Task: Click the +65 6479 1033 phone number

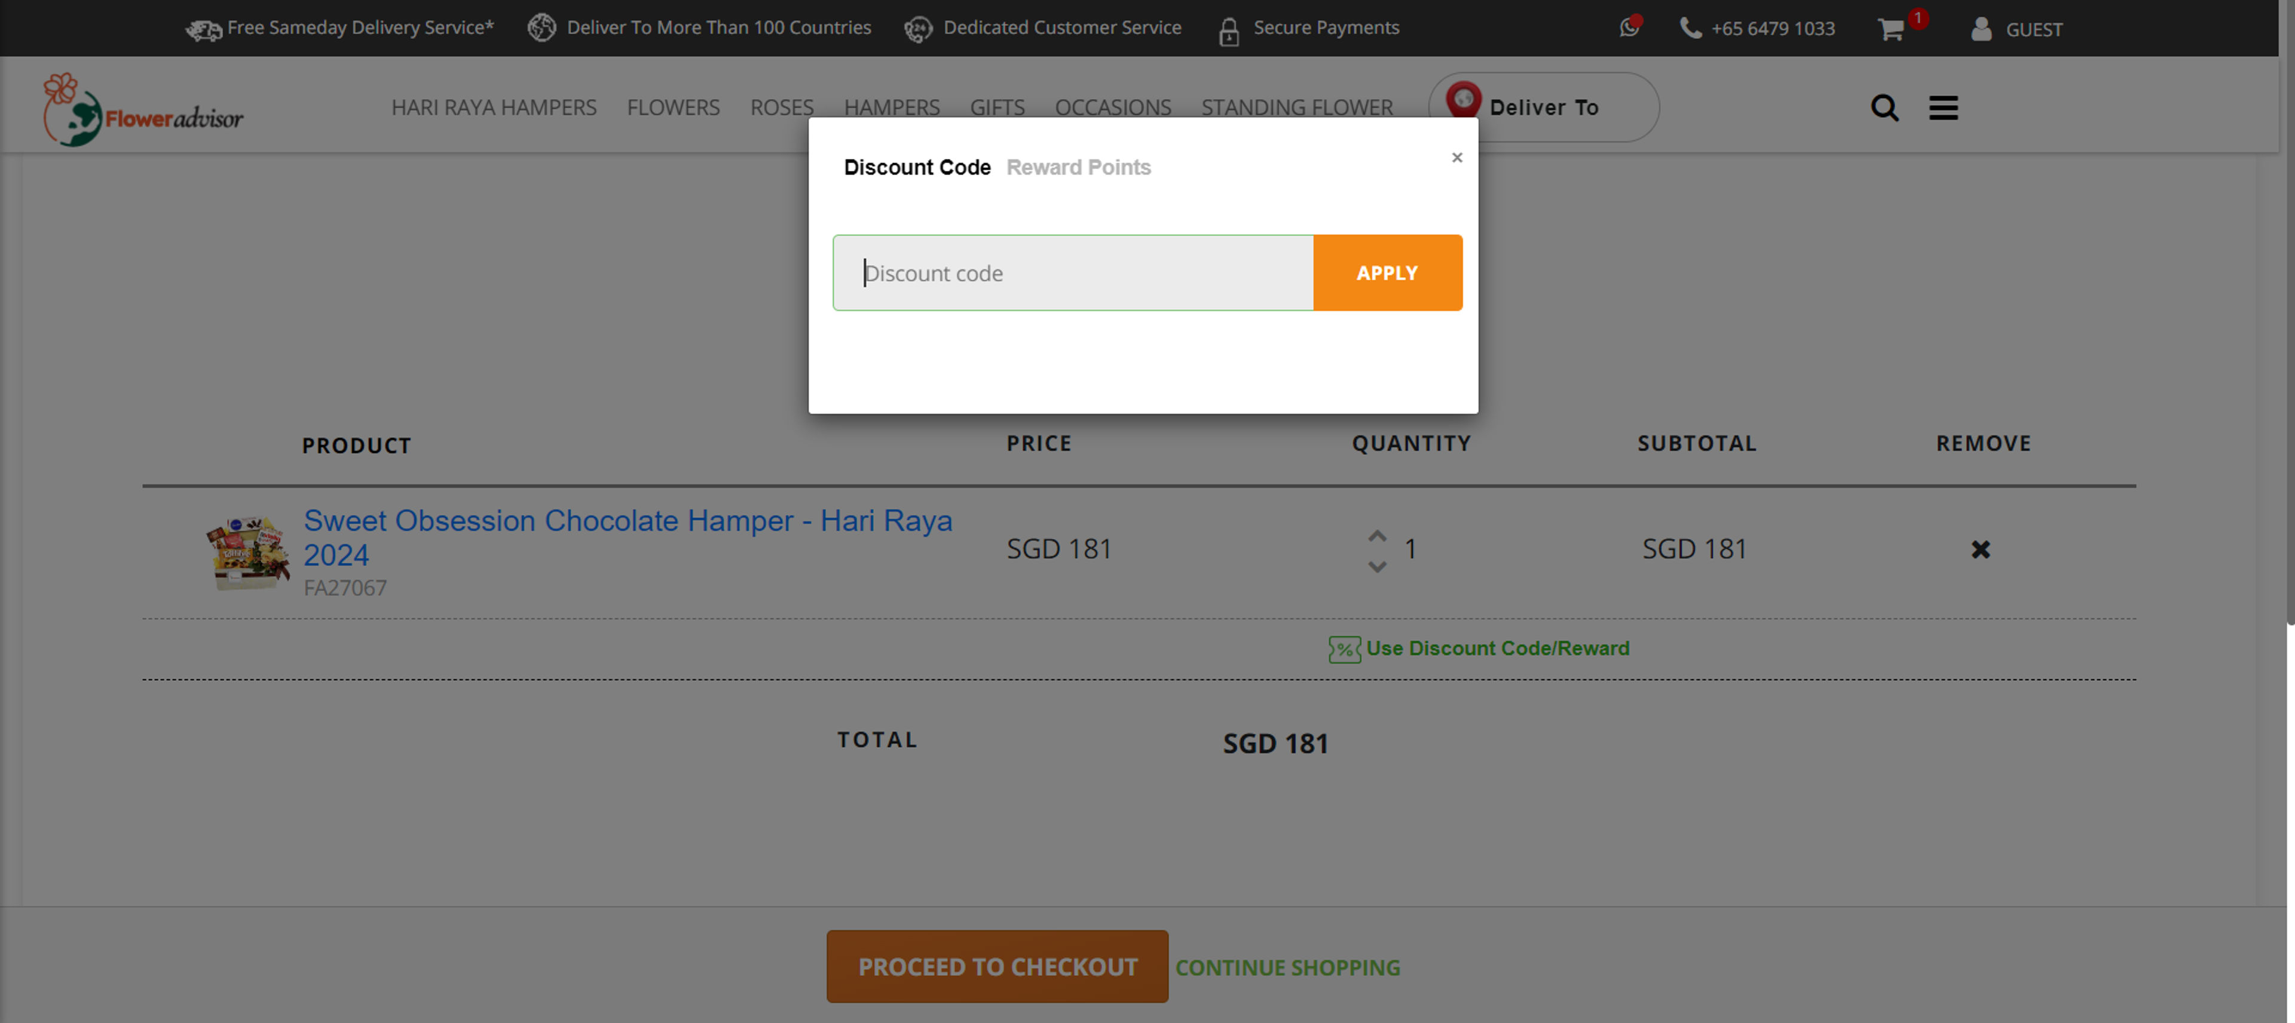Action: pos(1772,29)
